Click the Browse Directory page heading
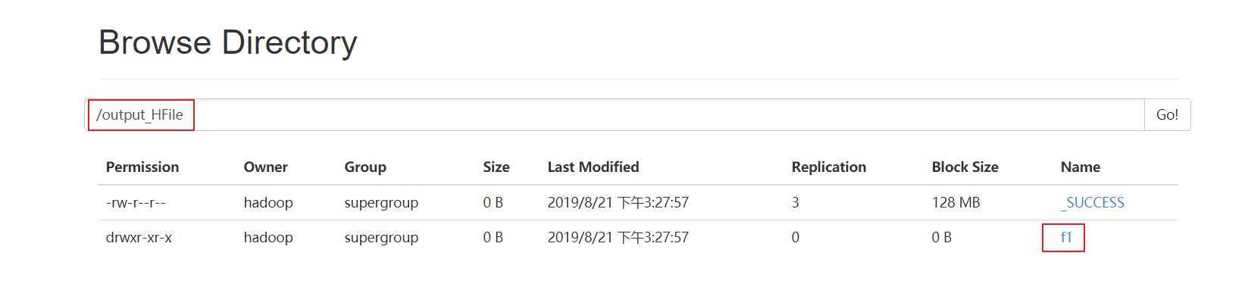Screen dimensions: 1245x287 228,42
